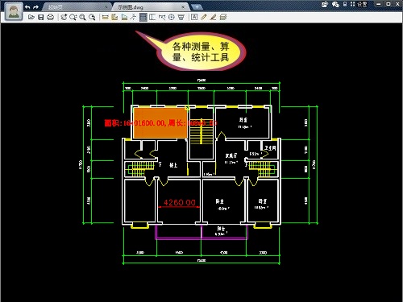Click the mobile phone icon in title bar

pyautogui.click(x=345, y=4)
